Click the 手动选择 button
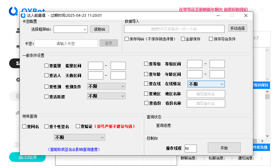Screen dimensions: 273x168 [x=238, y=28]
